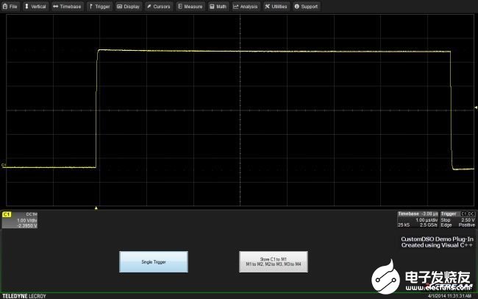Screen dimensions: 478x299
Task: Open the Timebase descriptor box
Action: click(418, 219)
